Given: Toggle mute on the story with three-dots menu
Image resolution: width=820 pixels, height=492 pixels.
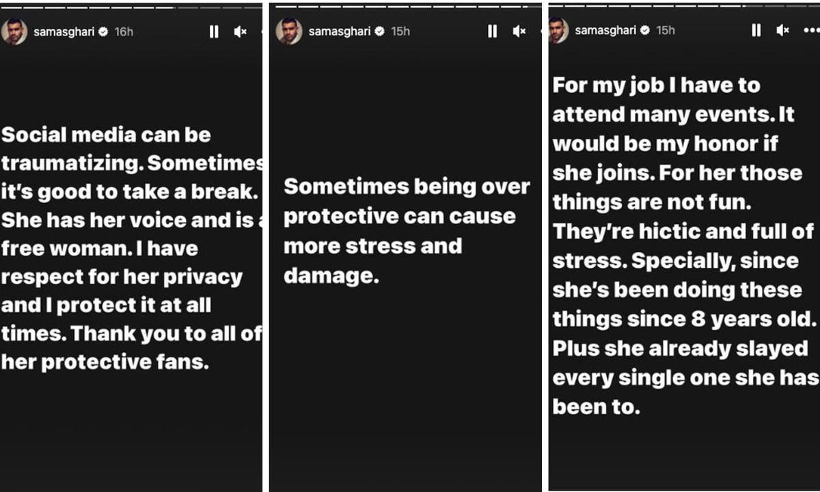Looking at the screenshot, I should point(782,30).
